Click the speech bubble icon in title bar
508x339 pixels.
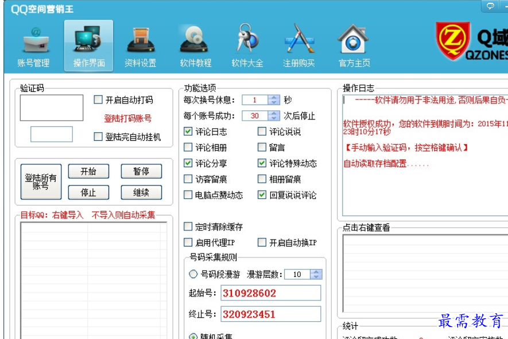click(x=490, y=6)
